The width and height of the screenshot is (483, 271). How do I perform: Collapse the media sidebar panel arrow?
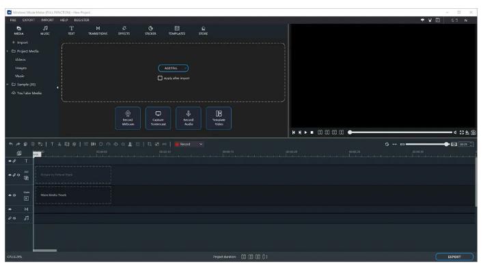57,87
